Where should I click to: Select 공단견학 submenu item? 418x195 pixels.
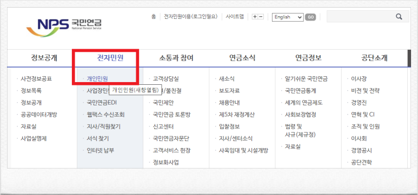(361, 163)
